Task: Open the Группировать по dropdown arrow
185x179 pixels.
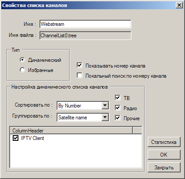Action: tap(105, 117)
